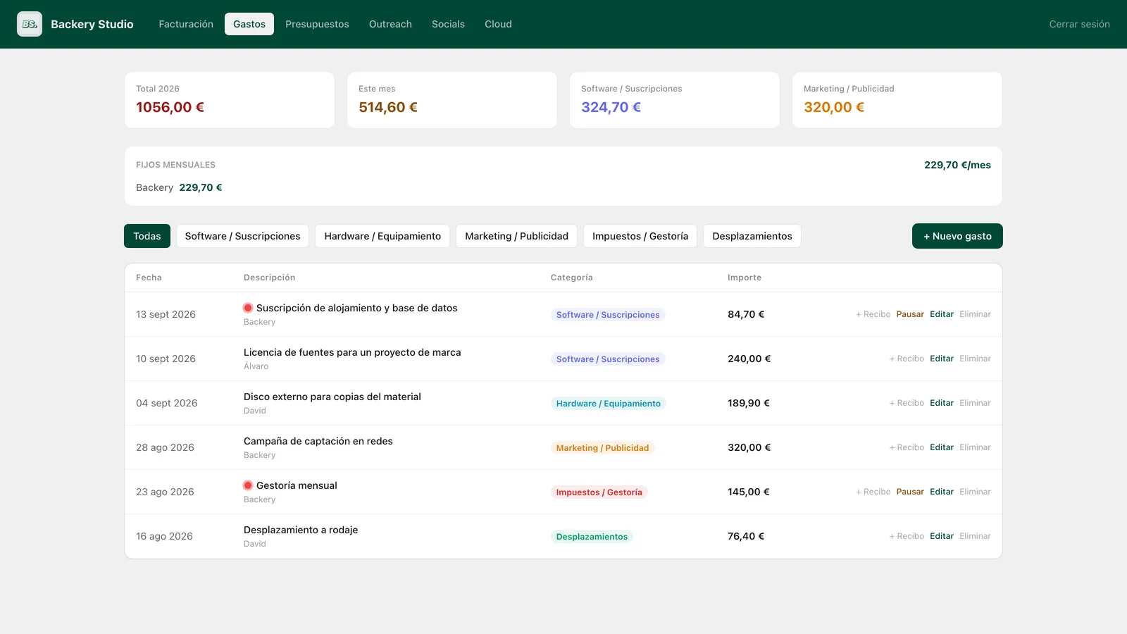Open the Gastos tab in navigation
The image size is (1127, 634).
pos(249,24)
